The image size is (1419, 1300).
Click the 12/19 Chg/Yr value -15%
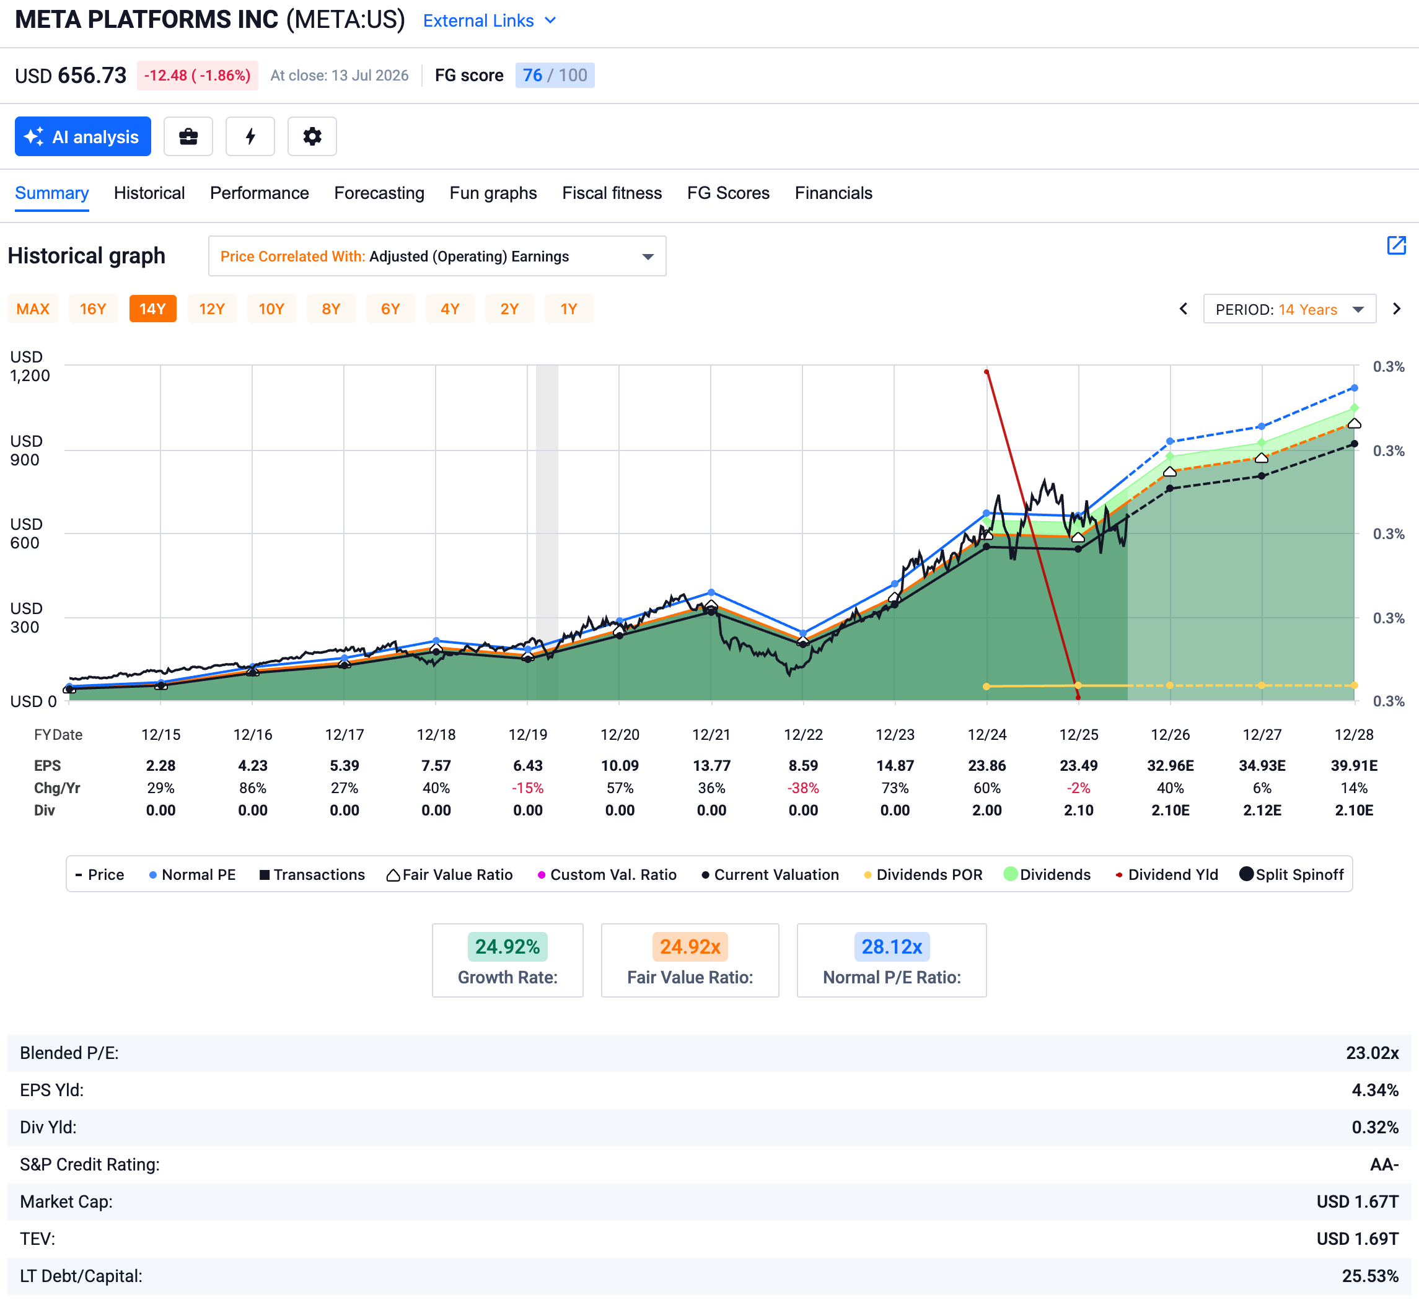click(528, 788)
